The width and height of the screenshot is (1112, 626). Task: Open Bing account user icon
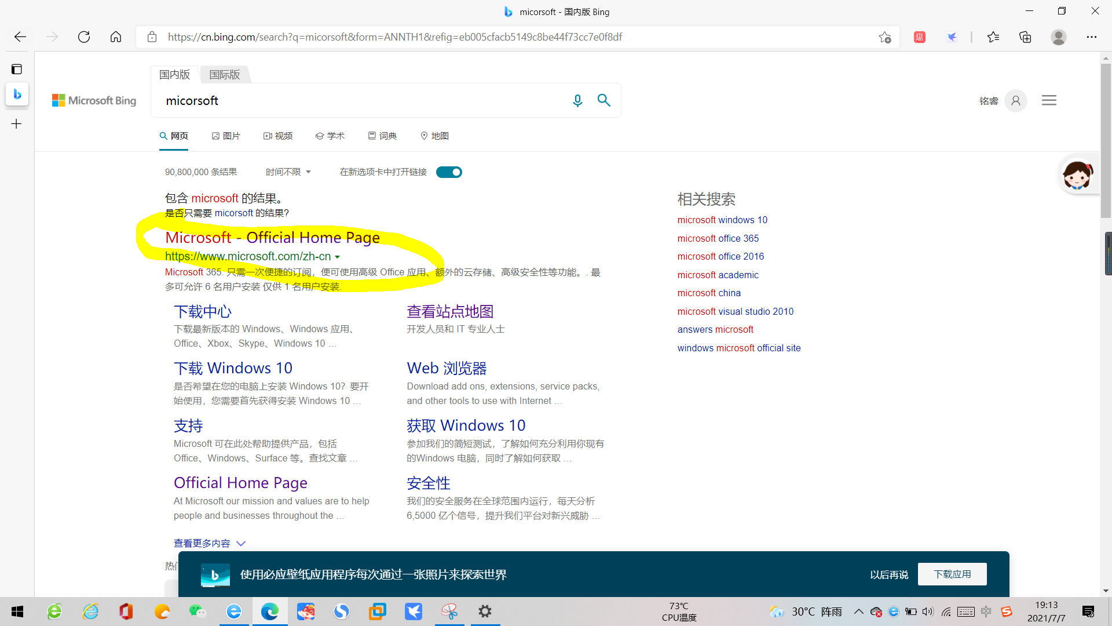pos(1016,100)
